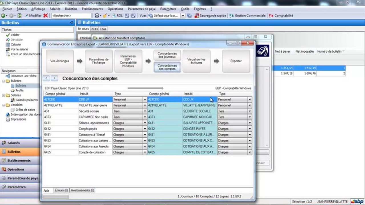Open Comptabilité from toolbar
This screenshot has width=365, height=205.
[281, 16]
